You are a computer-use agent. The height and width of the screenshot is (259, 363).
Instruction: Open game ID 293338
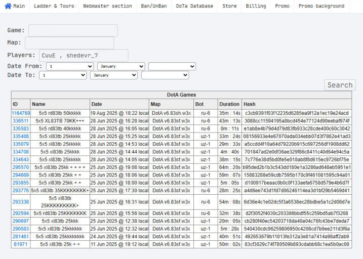pyautogui.click(x=21, y=202)
